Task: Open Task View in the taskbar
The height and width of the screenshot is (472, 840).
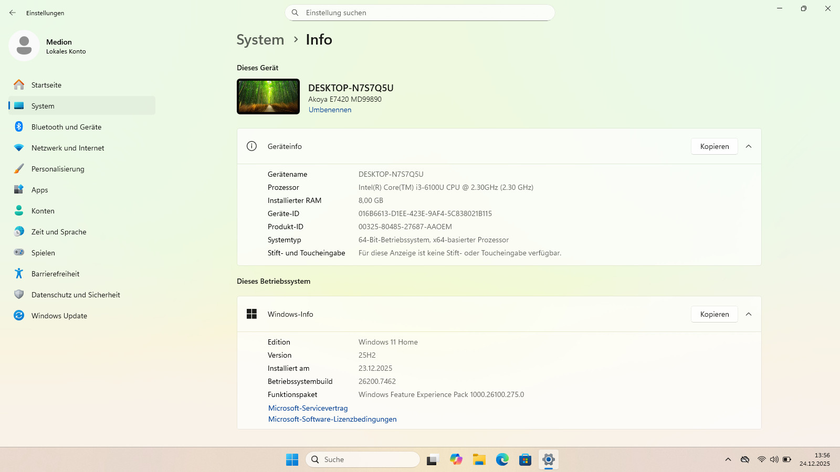Action: pyautogui.click(x=432, y=460)
